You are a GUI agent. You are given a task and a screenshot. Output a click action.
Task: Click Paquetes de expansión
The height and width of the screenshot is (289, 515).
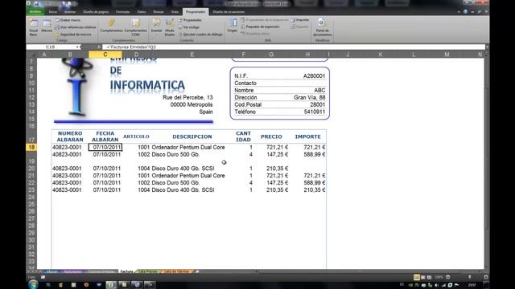260,26
